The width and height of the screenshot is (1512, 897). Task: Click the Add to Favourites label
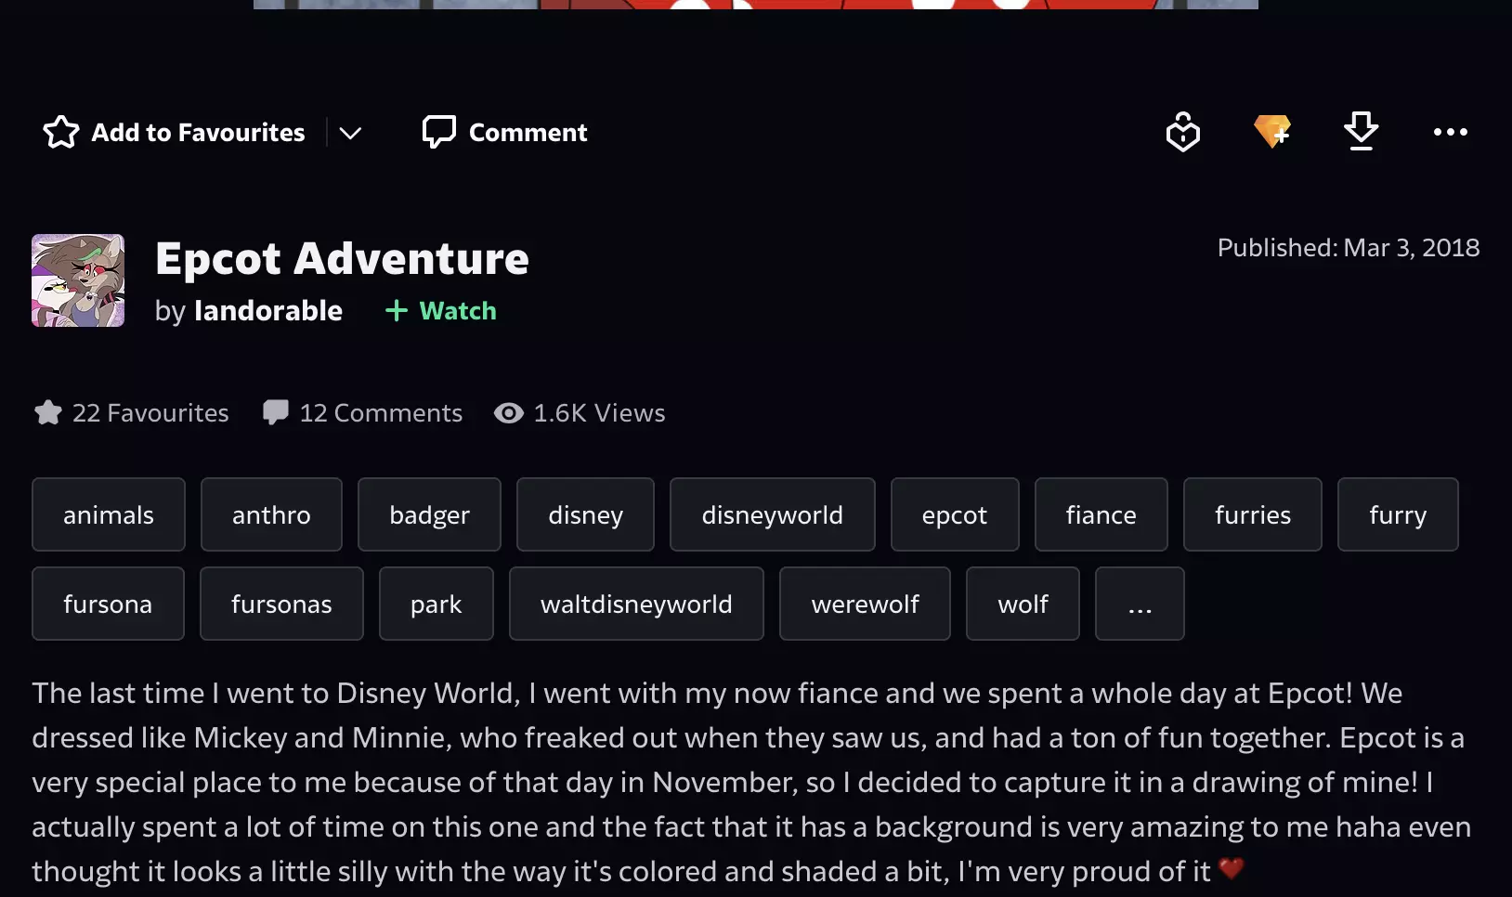(x=198, y=133)
